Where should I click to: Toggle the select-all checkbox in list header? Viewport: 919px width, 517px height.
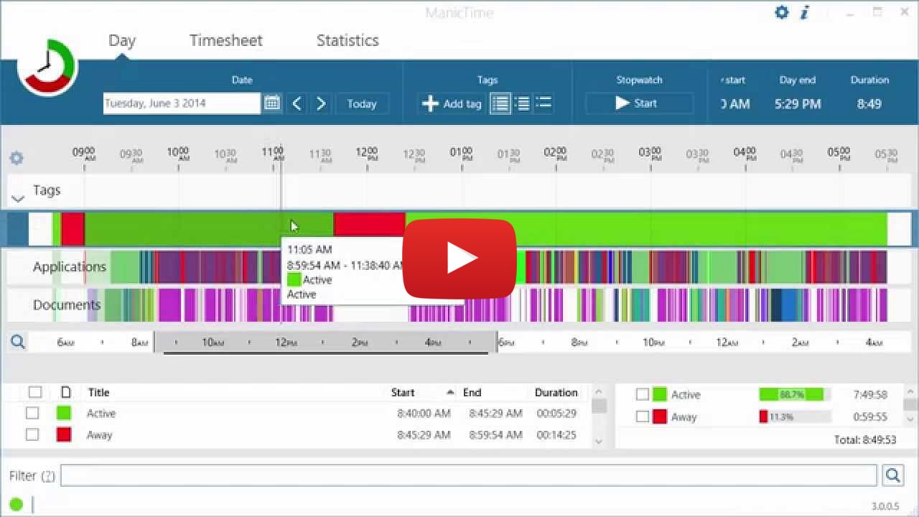(34, 392)
